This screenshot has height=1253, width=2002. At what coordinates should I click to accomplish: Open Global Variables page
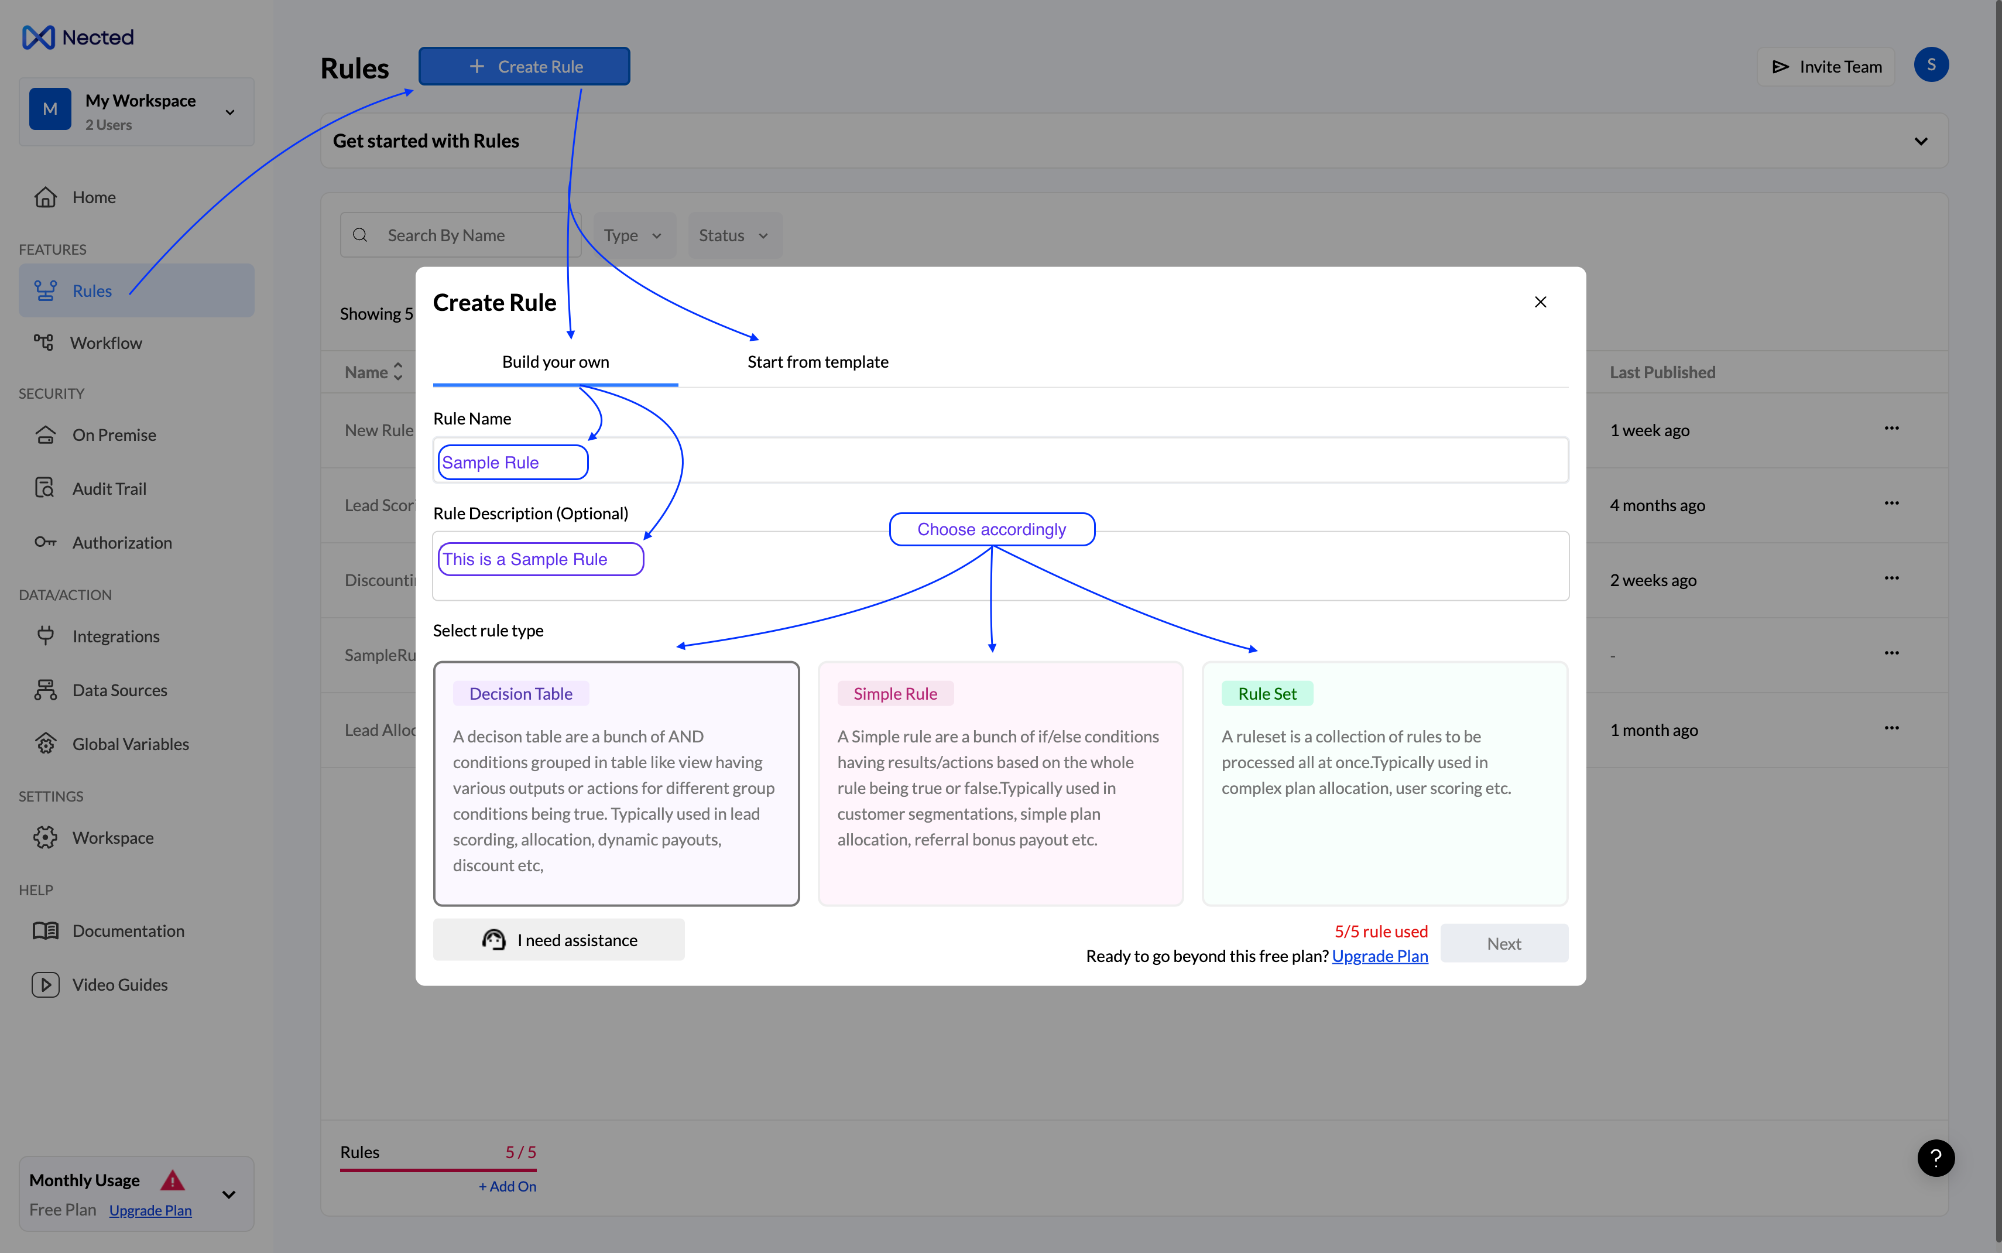tap(130, 744)
